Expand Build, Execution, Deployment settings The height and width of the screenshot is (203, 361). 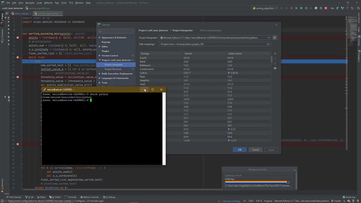(100, 74)
